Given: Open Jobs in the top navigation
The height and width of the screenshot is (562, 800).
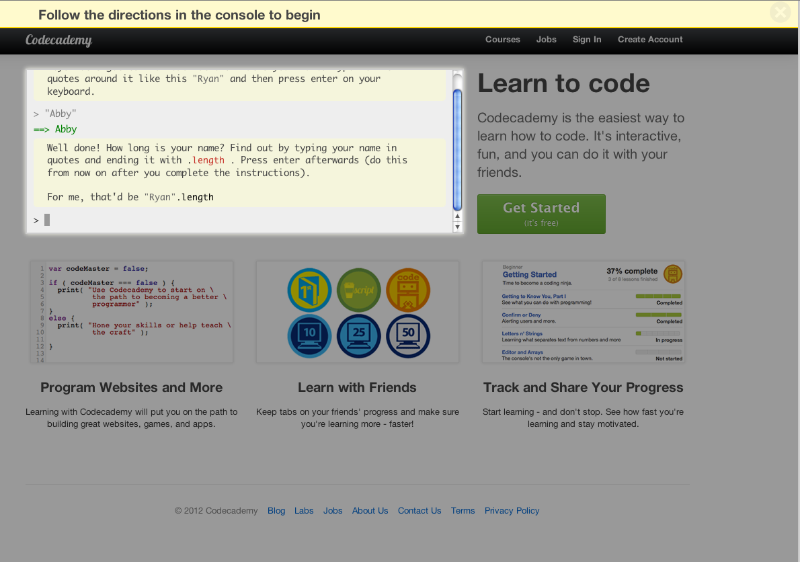Looking at the screenshot, I should (546, 40).
